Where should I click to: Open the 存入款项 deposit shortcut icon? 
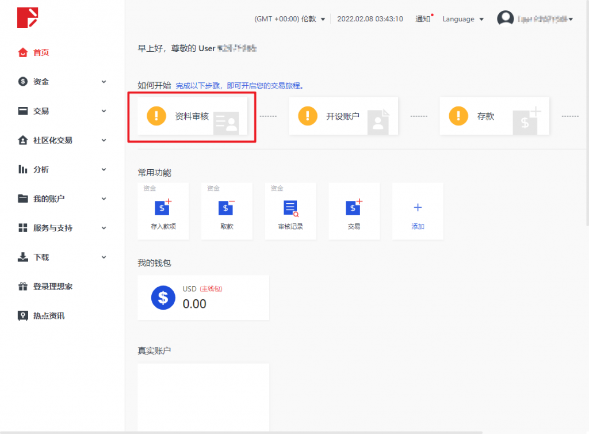click(163, 208)
